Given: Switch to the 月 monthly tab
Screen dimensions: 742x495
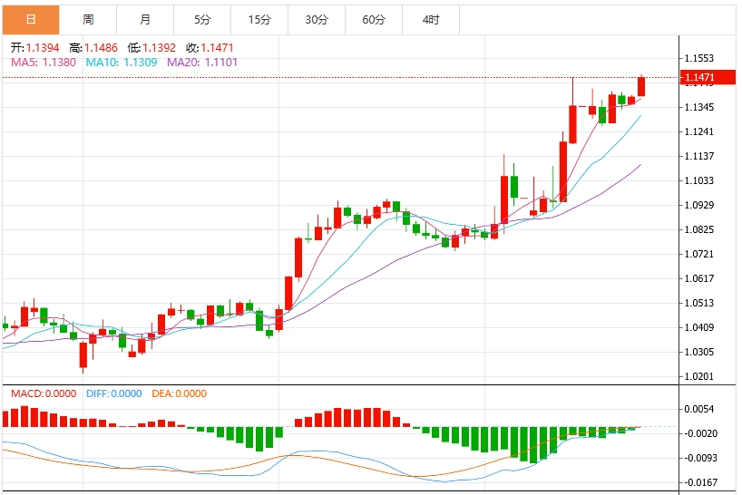Looking at the screenshot, I should 145,20.
